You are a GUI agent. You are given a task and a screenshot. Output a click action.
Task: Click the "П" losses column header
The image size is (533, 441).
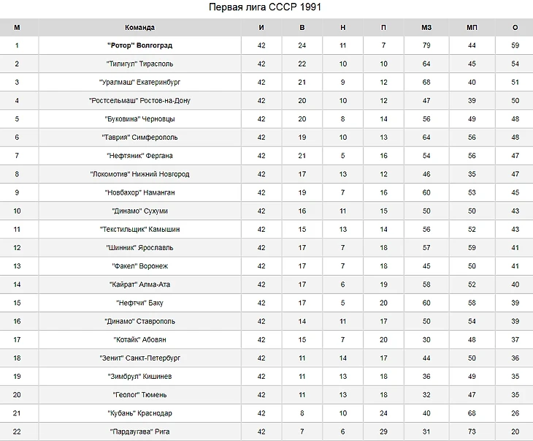point(383,28)
